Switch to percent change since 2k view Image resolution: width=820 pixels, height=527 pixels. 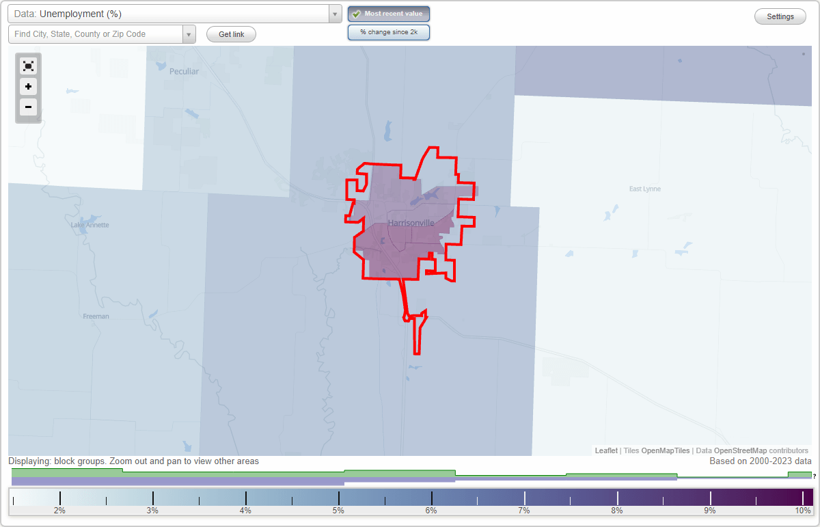click(x=388, y=31)
